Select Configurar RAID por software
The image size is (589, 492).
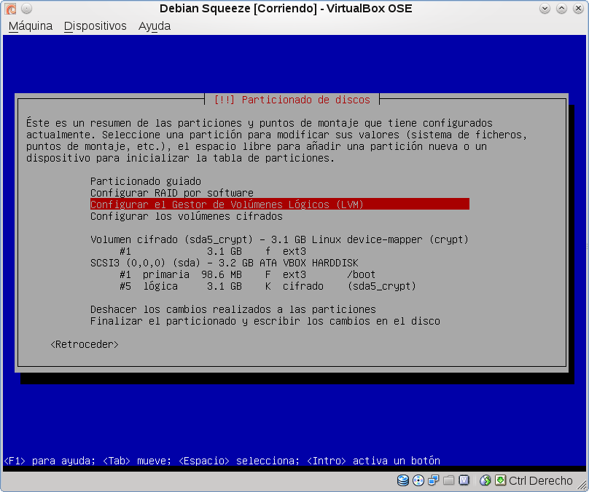click(171, 193)
